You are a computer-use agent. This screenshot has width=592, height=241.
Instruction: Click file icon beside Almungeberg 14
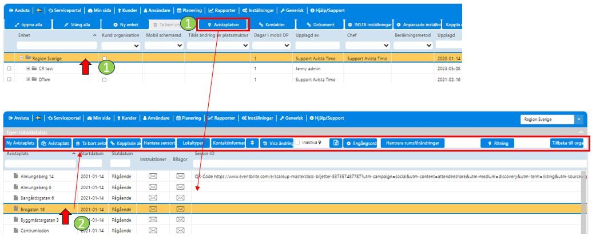coord(16,176)
